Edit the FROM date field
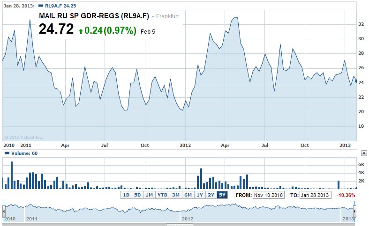 click(269, 195)
